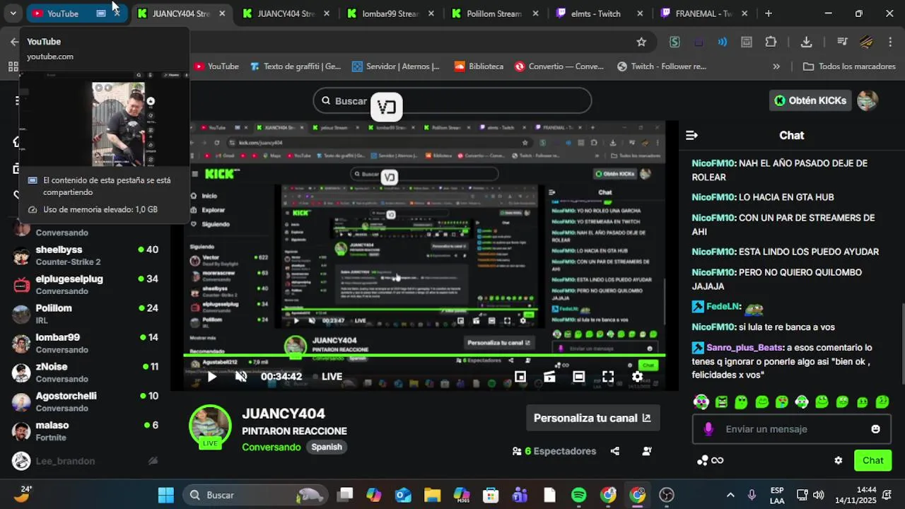
Task: Open lombar99 channel in sidebar
Action: pyautogui.click(x=85, y=344)
